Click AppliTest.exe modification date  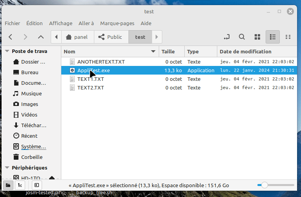click(x=257, y=70)
